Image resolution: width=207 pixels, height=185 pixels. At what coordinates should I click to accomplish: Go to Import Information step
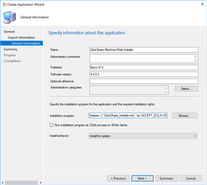21,38
